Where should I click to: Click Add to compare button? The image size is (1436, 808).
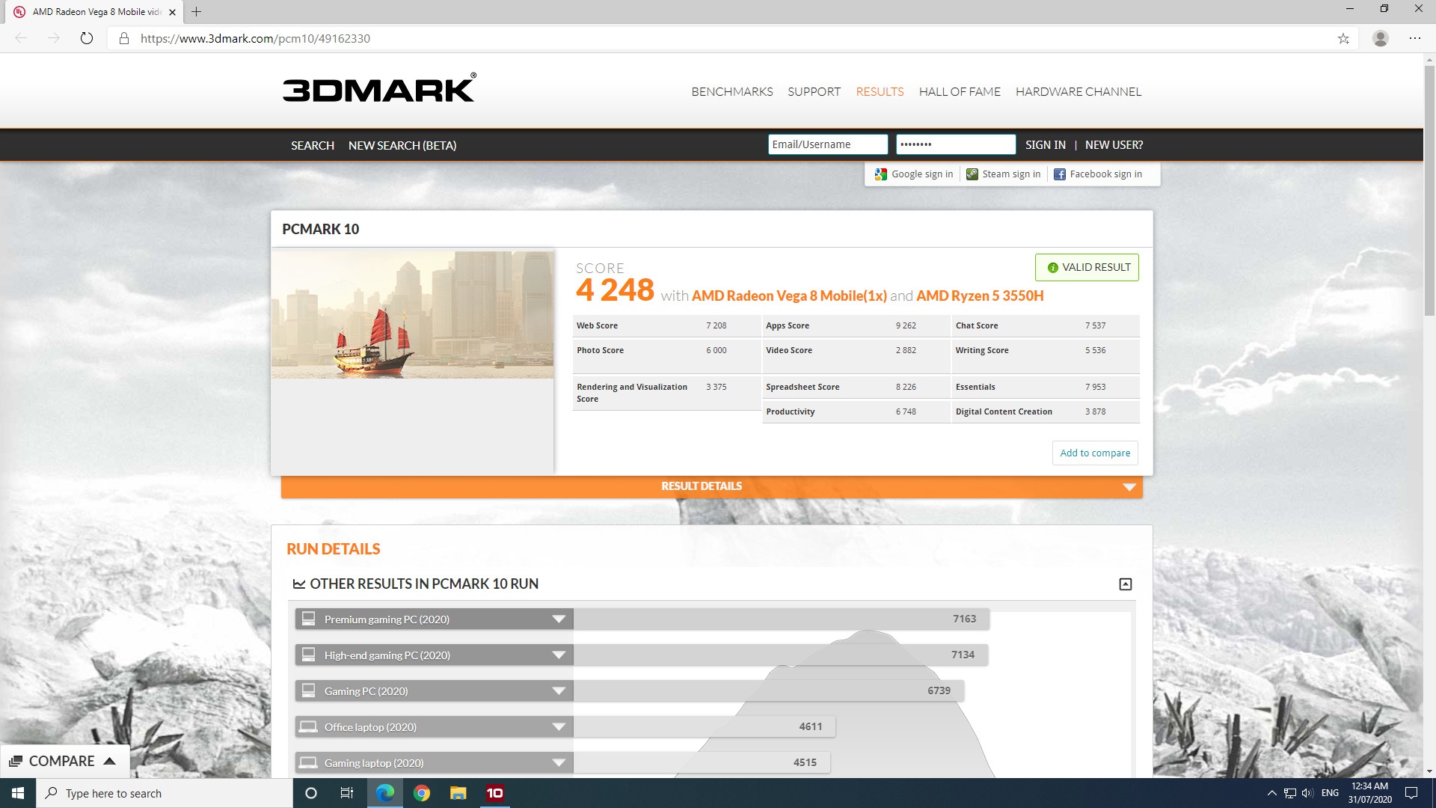coord(1095,453)
